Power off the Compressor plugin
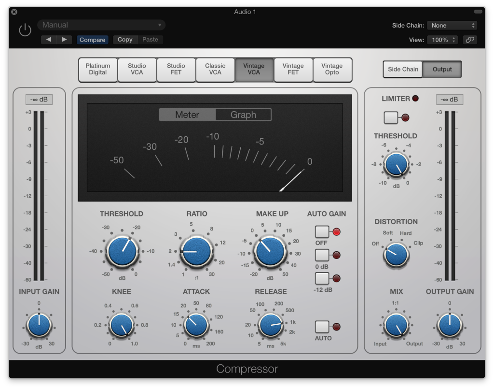 (x=25, y=29)
